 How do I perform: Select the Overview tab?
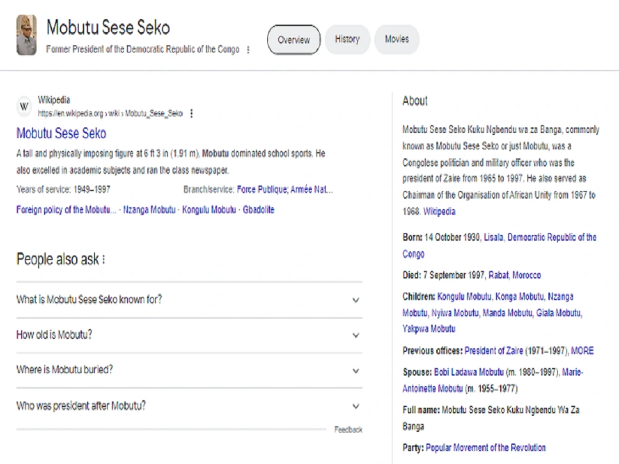pyautogui.click(x=293, y=40)
